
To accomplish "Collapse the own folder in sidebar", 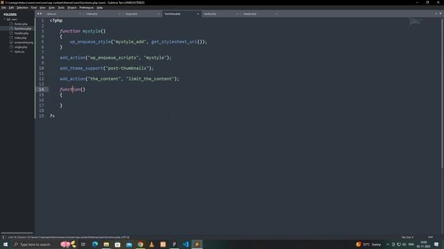I will [5, 19].
